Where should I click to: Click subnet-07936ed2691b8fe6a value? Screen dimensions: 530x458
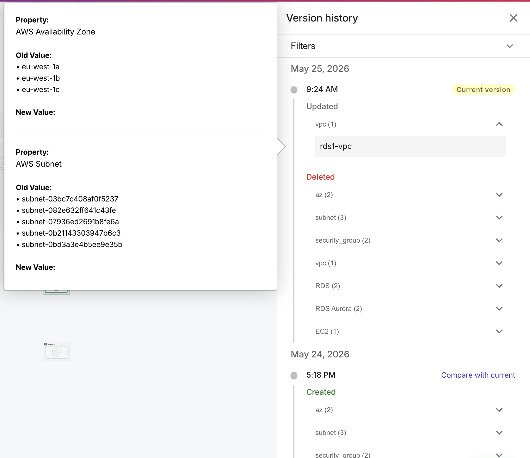70,222
